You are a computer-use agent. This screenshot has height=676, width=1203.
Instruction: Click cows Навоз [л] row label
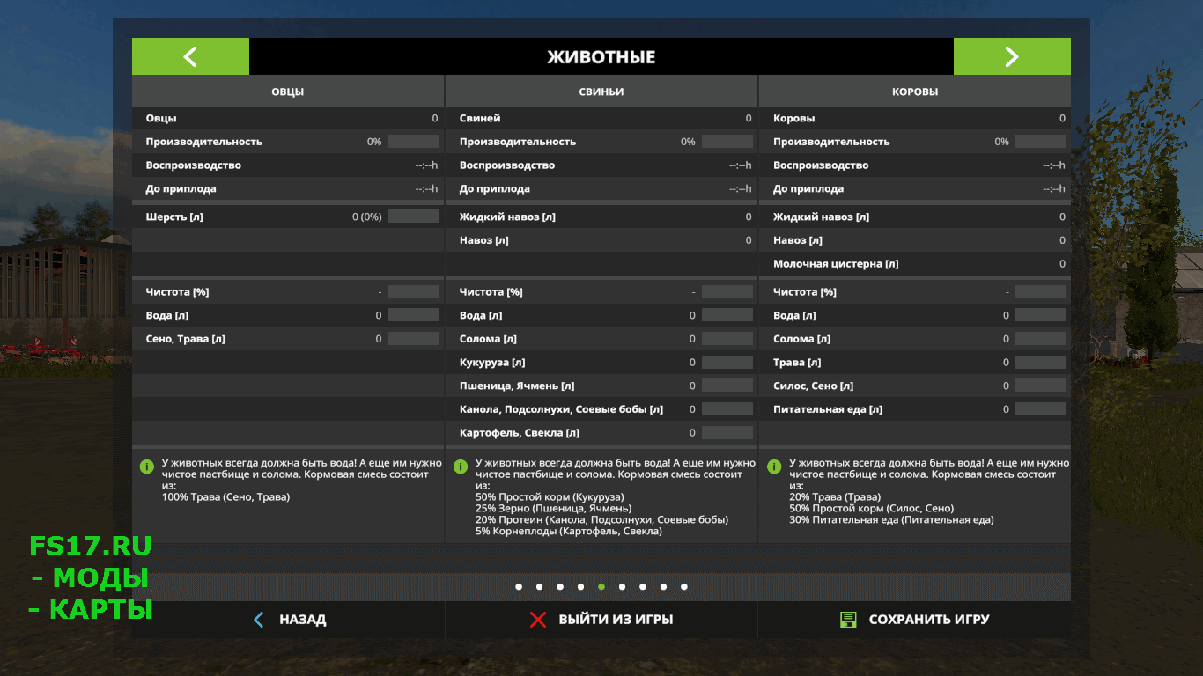coord(797,240)
